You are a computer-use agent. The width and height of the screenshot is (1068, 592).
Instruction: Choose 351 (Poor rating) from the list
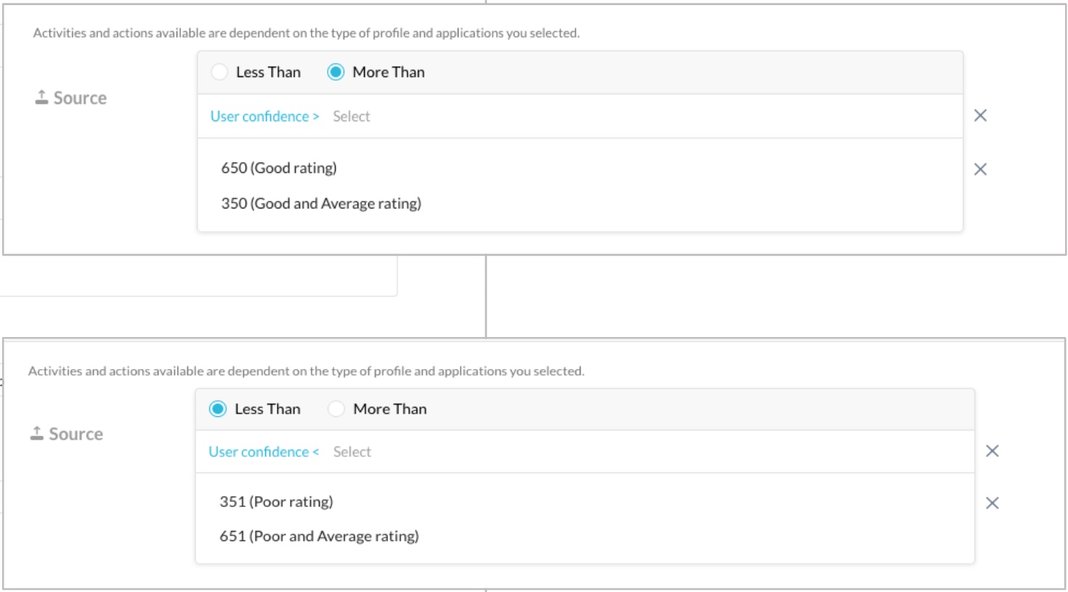[276, 501]
